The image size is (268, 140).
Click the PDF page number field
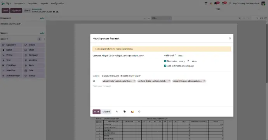click(x=255, y=18)
